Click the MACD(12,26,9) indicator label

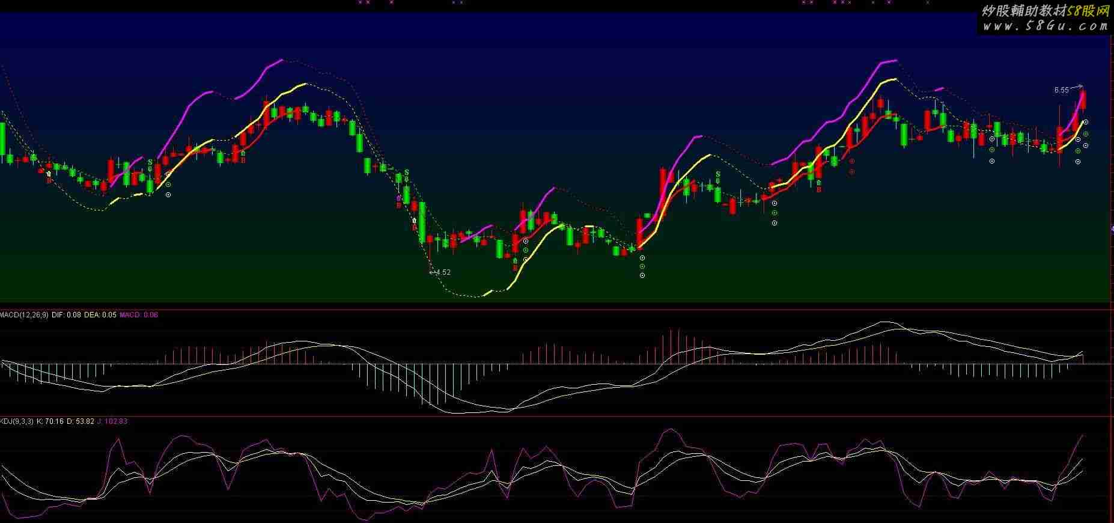click(x=25, y=314)
